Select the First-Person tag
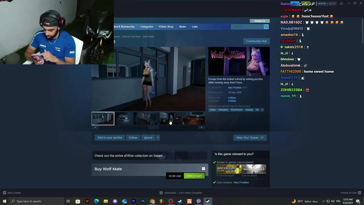The image size is (364, 205). [x=237, y=110]
